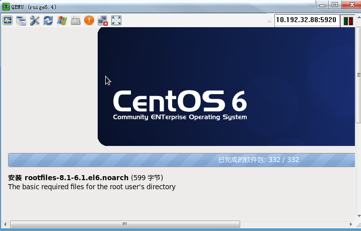Click the orange exclamation alert icon
This screenshot has width=361, height=231.
[x=89, y=21]
